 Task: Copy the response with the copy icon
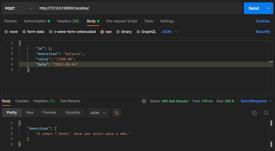coord(254,113)
